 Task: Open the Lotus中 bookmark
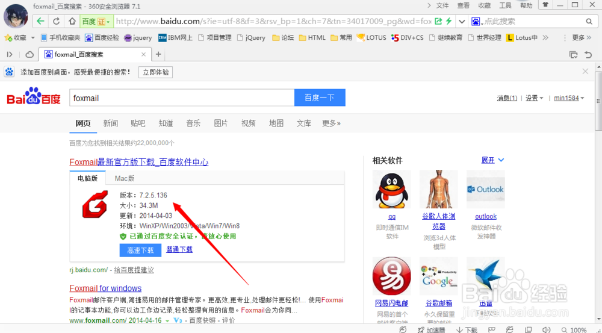point(522,38)
